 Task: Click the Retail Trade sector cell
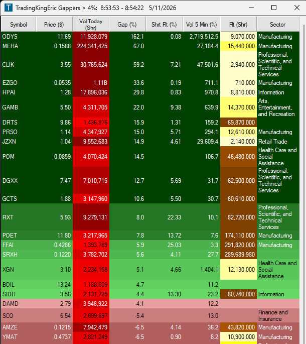coord(278,141)
